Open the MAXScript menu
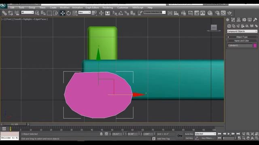Image resolution: width=259 pixels, height=145 pixels. 138,8
